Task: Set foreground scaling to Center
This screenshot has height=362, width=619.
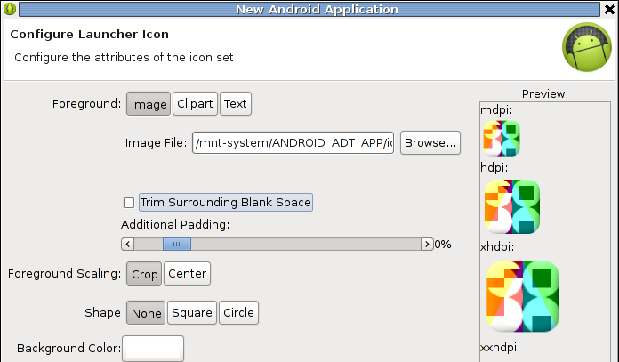Action: pyautogui.click(x=187, y=274)
